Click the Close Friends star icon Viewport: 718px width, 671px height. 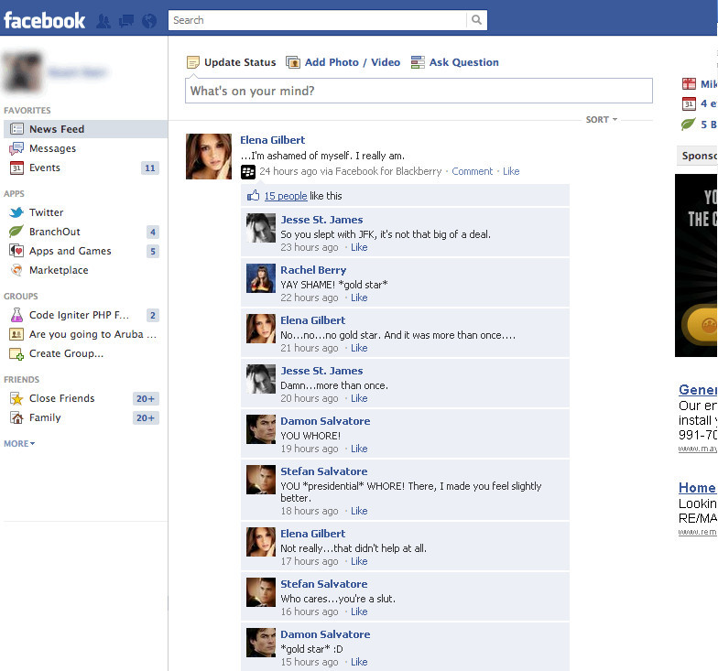(16, 399)
